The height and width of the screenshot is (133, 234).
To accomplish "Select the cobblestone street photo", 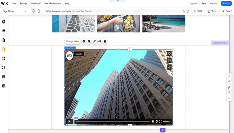I will point(74,24).
